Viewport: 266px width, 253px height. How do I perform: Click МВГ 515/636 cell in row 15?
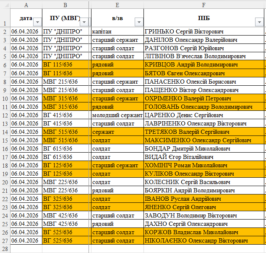point(65,140)
